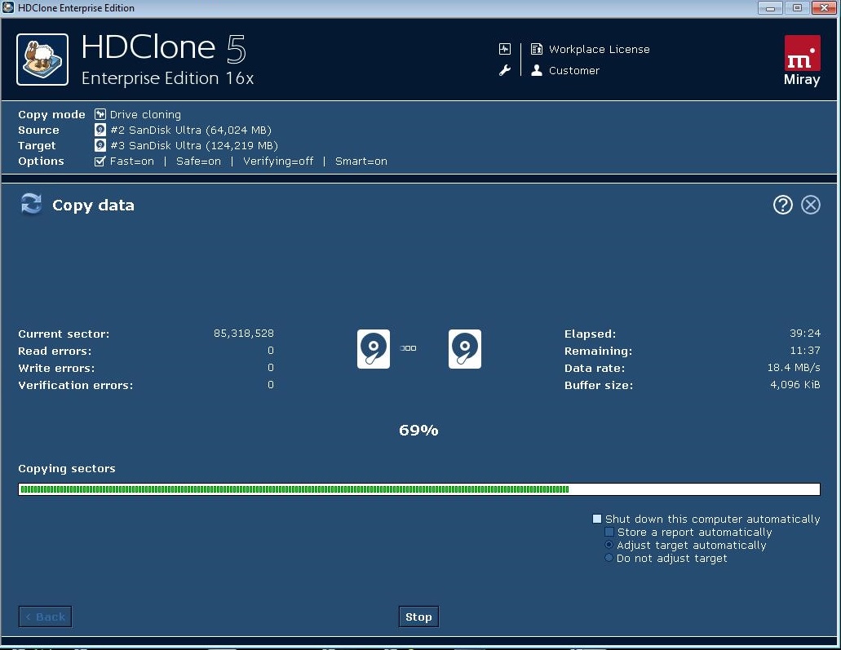Select Adjust target automatically option

[609, 545]
